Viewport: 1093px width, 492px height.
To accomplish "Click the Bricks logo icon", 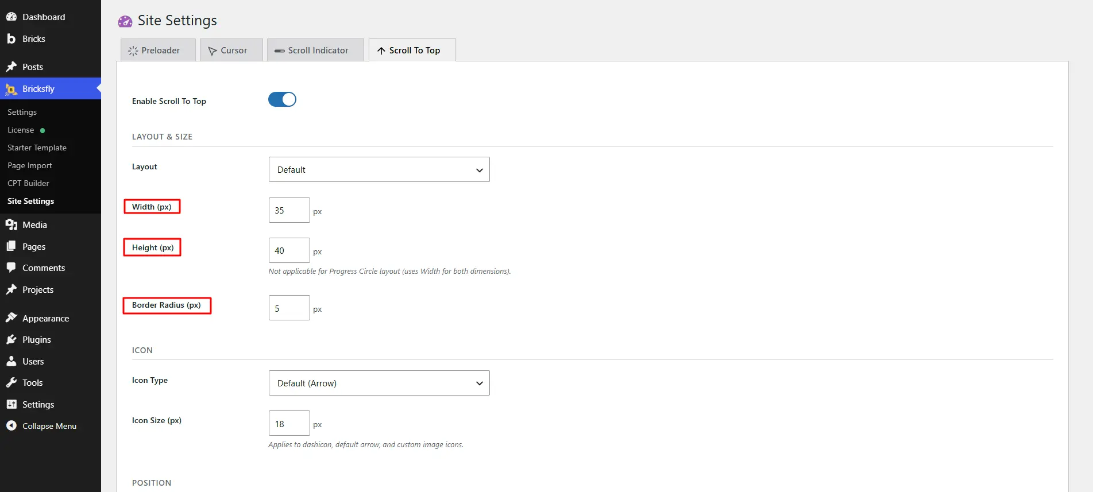I will point(11,38).
